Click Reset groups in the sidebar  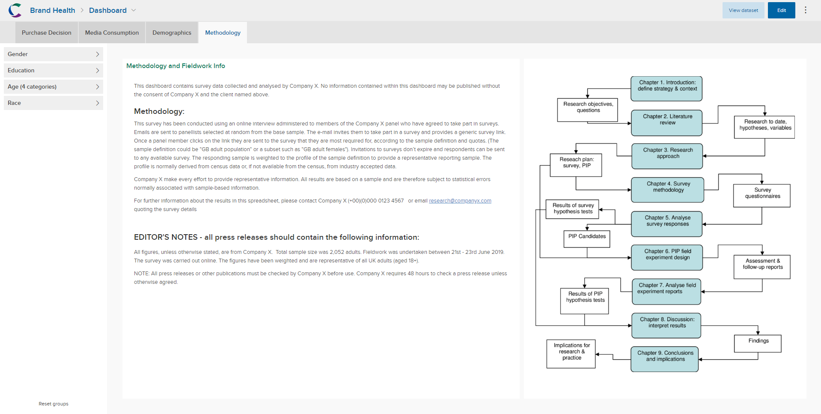pos(54,404)
